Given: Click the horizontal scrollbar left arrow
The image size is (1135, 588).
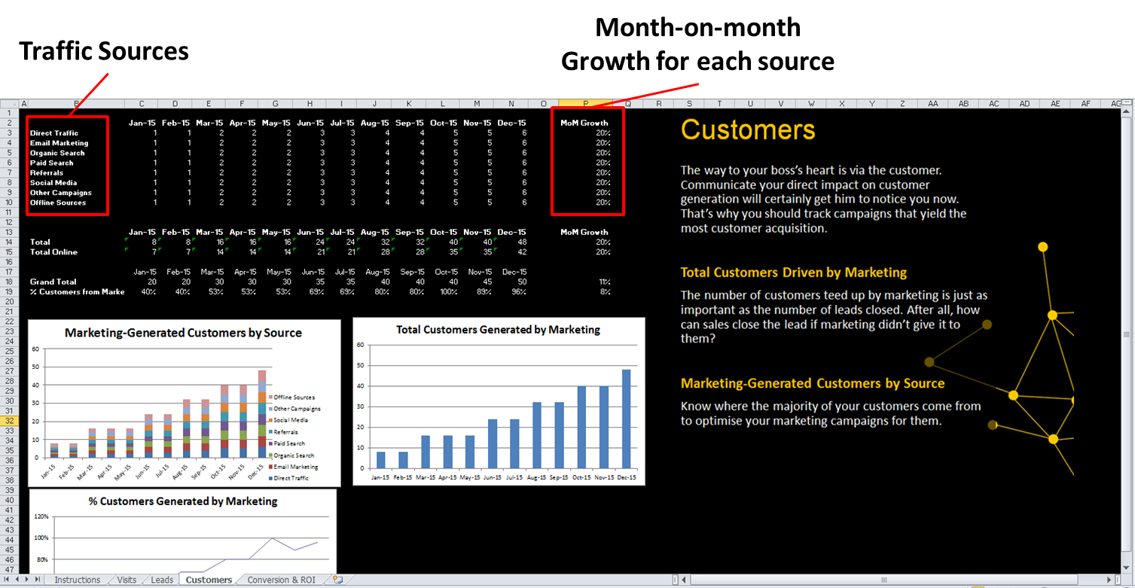Looking at the screenshot, I should click(x=684, y=580).
